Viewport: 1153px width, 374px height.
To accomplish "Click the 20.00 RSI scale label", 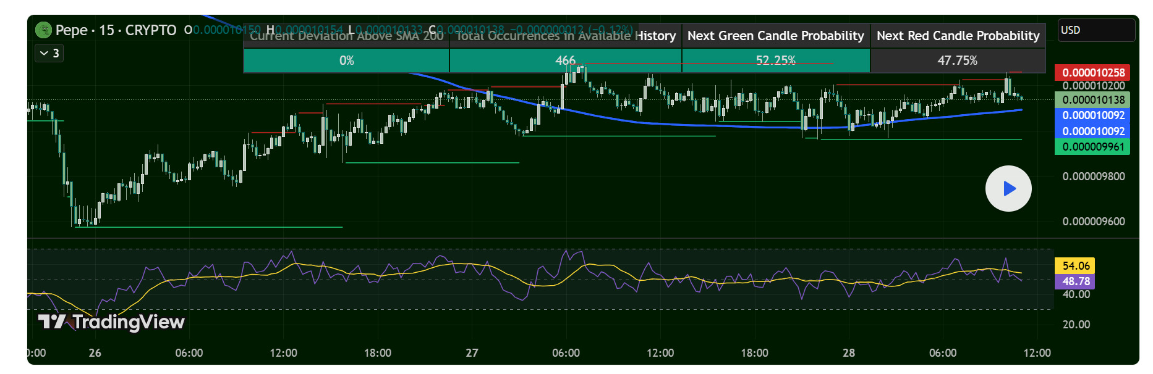I will coord(1076,325).
